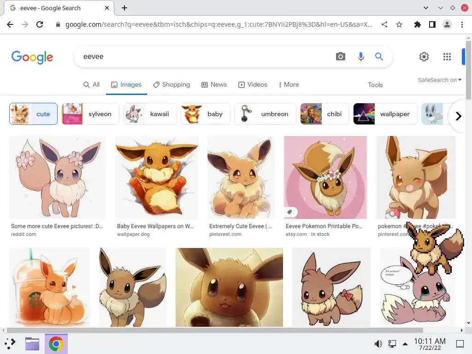
Task: Toggle the chibi filter chip
Action: click(x=324, y=114)
